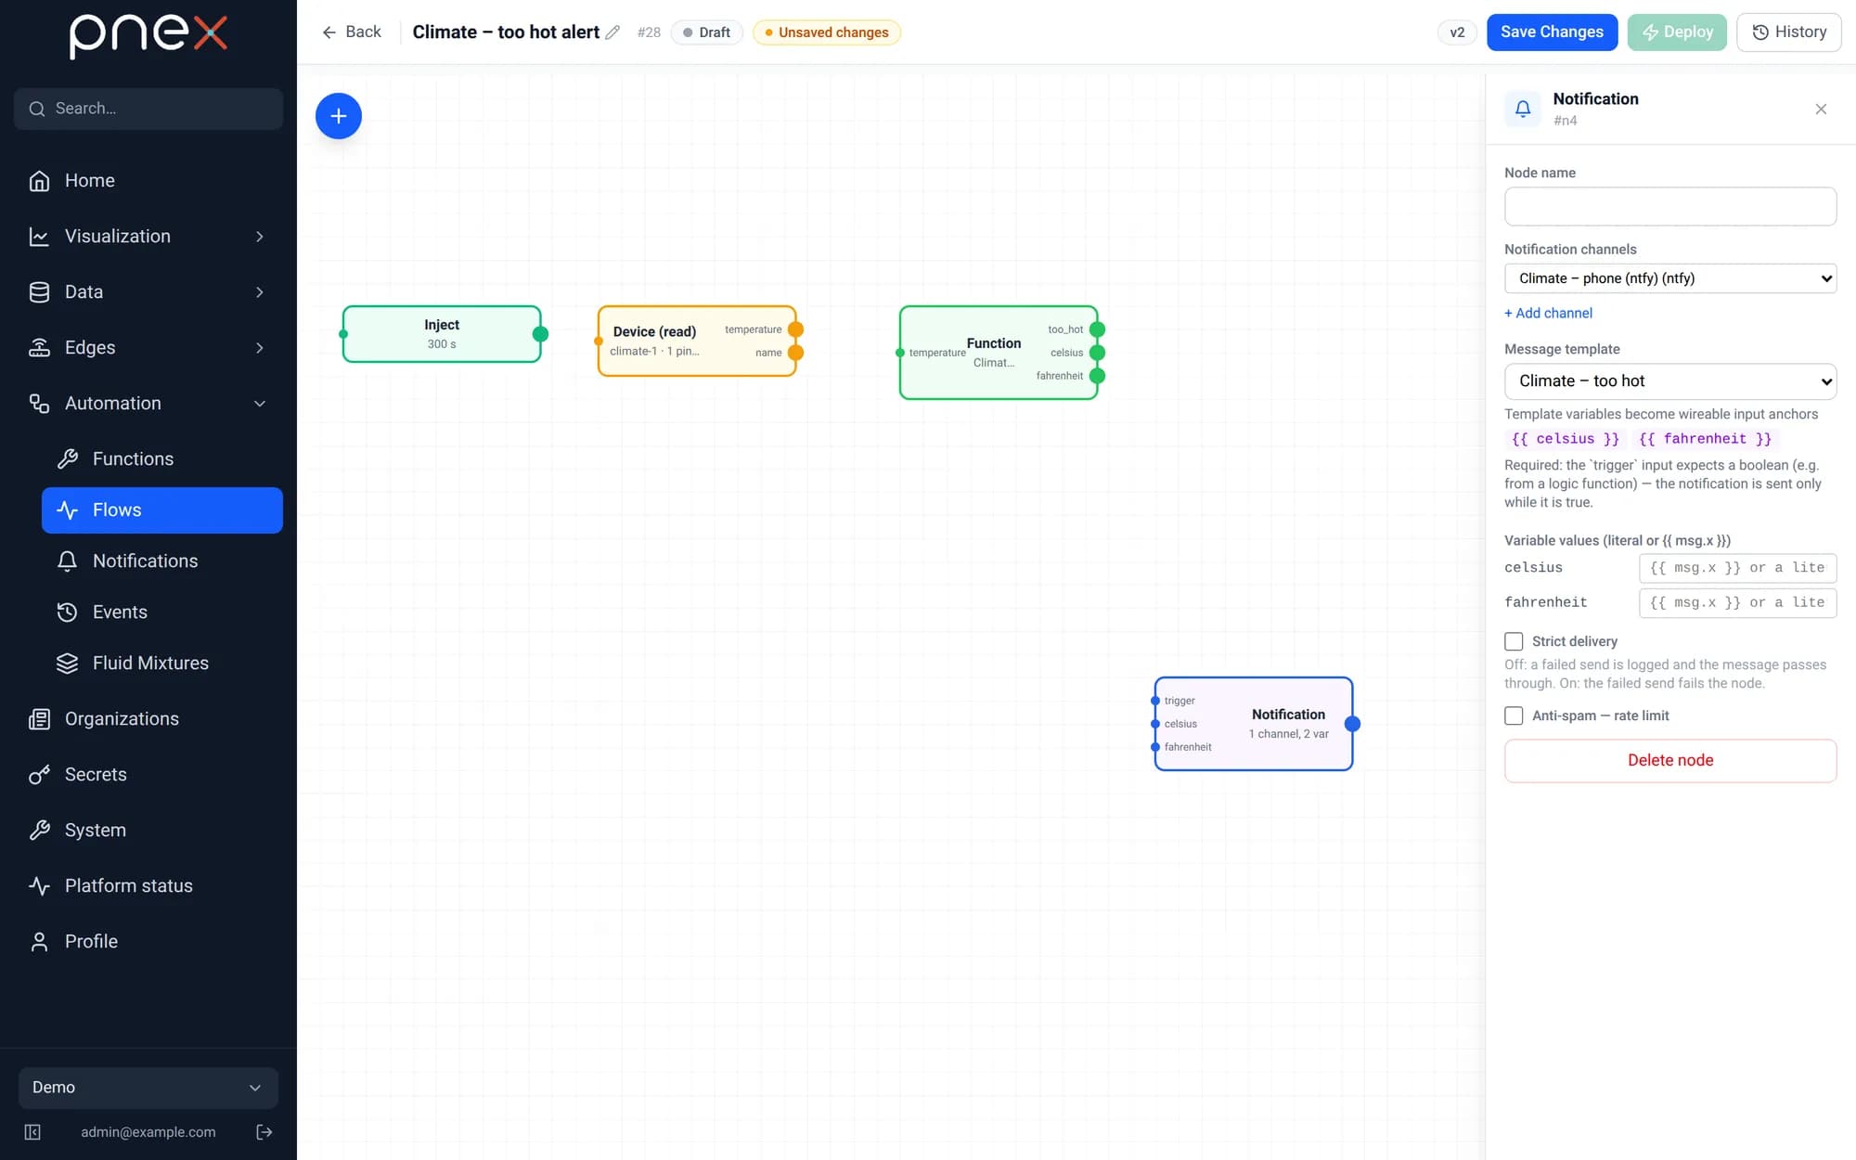
Task: Click the Device name output port
Action: 795,353
